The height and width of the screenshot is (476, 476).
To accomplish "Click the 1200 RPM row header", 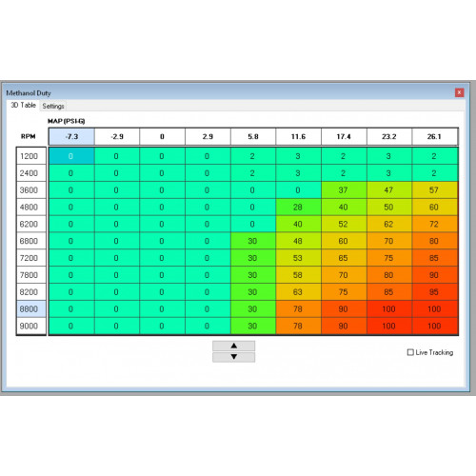I will coord(31,156).
